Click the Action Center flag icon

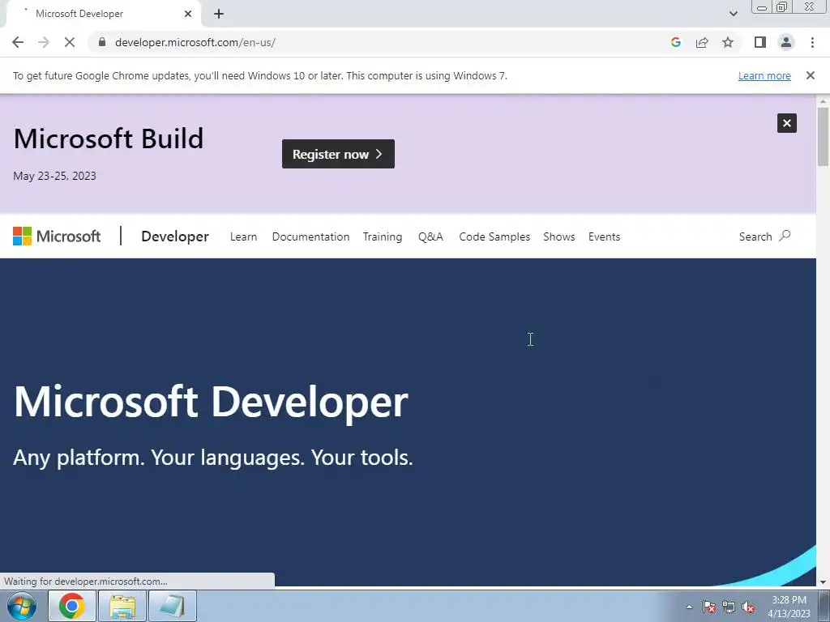[x=709, y=607]
